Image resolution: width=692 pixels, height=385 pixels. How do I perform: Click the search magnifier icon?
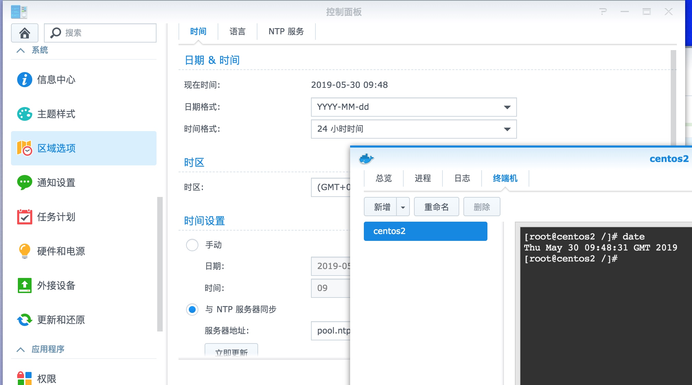[56, 33]
